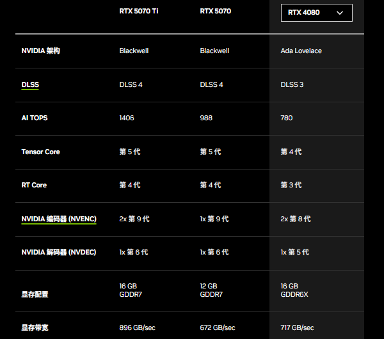Open the underlined DLSS link
Screen dimensions: 384x339
(x=30, y=84)
